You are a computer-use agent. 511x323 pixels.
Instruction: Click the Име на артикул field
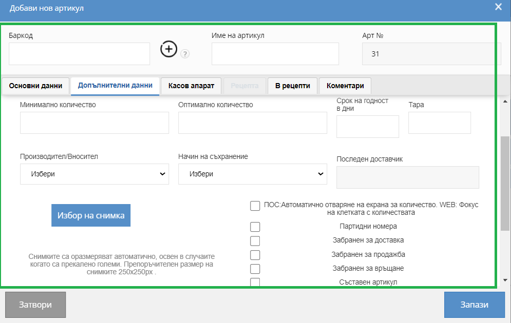click(275, 54)
